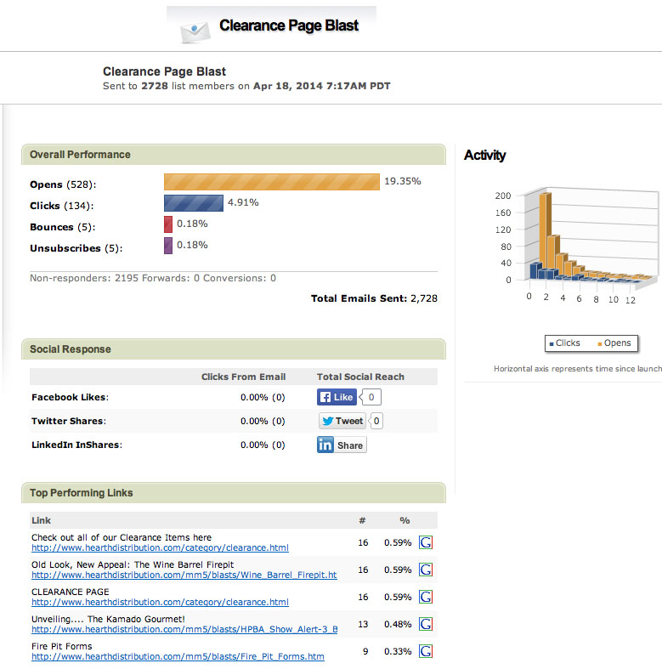Click the orange Opens performance bar
Screen dimensions: 662x669
271,182
